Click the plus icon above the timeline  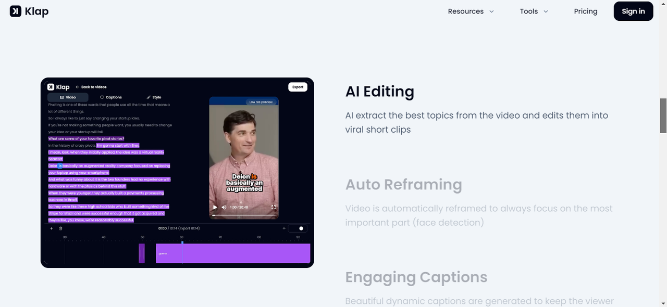coord(51,228)
